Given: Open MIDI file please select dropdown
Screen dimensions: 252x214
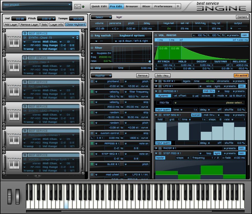Looking at the screenshot, I should tap(209, 103).
